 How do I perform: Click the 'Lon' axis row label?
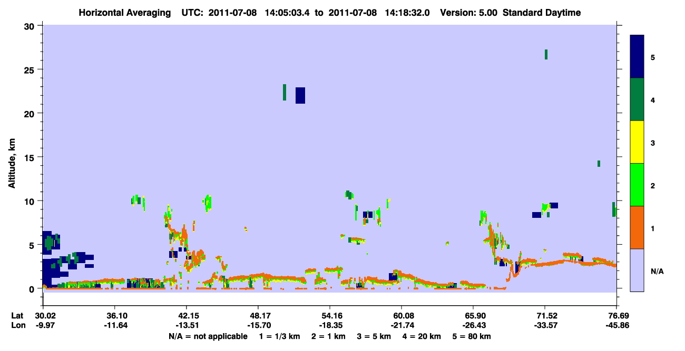[x=17, y=325]
